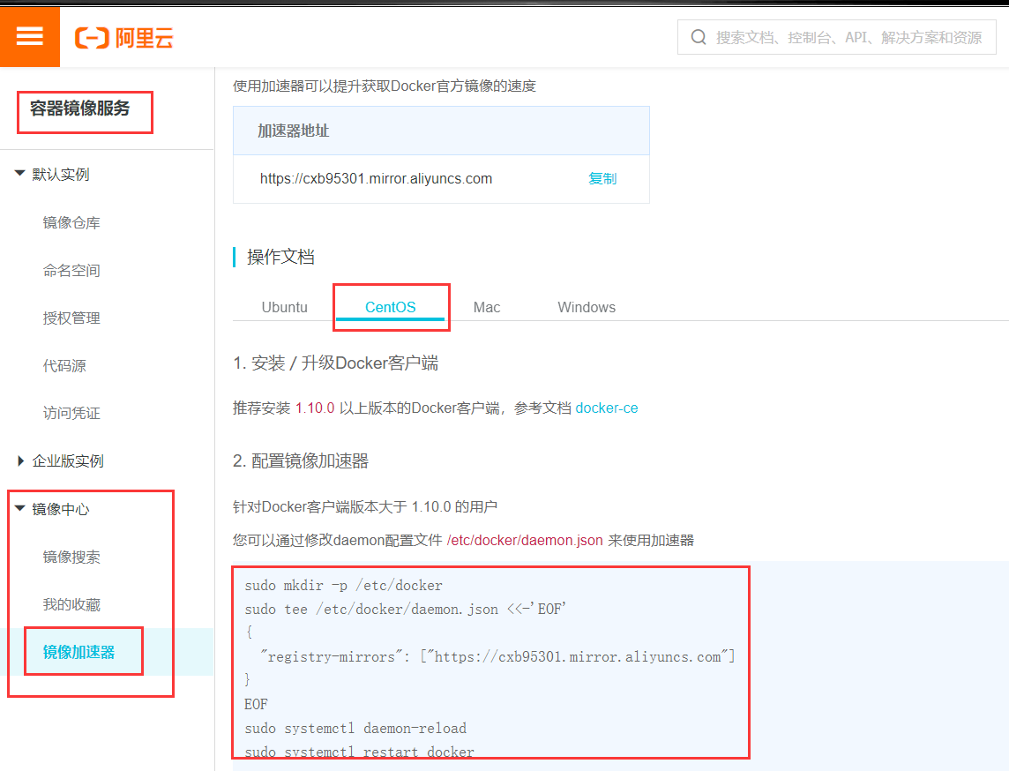Open 命名空间 in the sidebar
Image resolution: width=1009 pixels, height=771 pixels.
tap(71, 270)
